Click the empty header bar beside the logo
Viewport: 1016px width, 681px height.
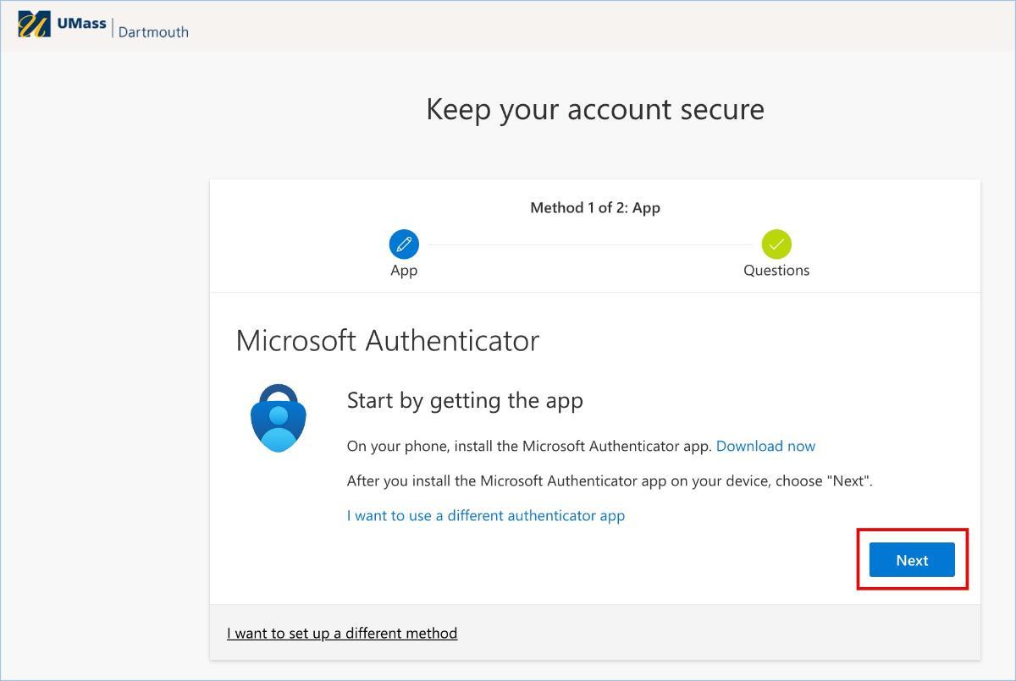tap(593, 25)
